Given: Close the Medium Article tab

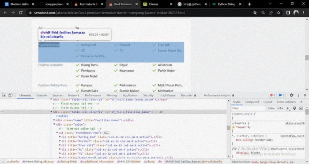Looking at the screenshot, I should (33, 4).
